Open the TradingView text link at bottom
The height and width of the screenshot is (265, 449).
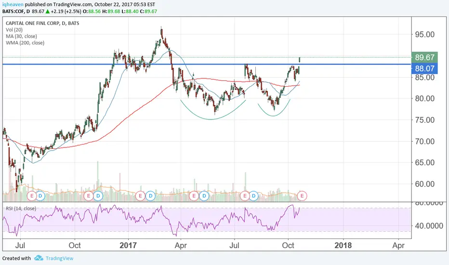tap(60, 258)
